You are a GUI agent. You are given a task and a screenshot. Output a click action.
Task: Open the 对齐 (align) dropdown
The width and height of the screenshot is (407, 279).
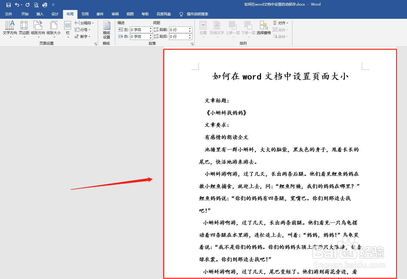pyautogui.click(x=280, y=23)
